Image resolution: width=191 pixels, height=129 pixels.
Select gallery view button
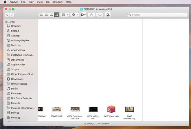(56, 15)
